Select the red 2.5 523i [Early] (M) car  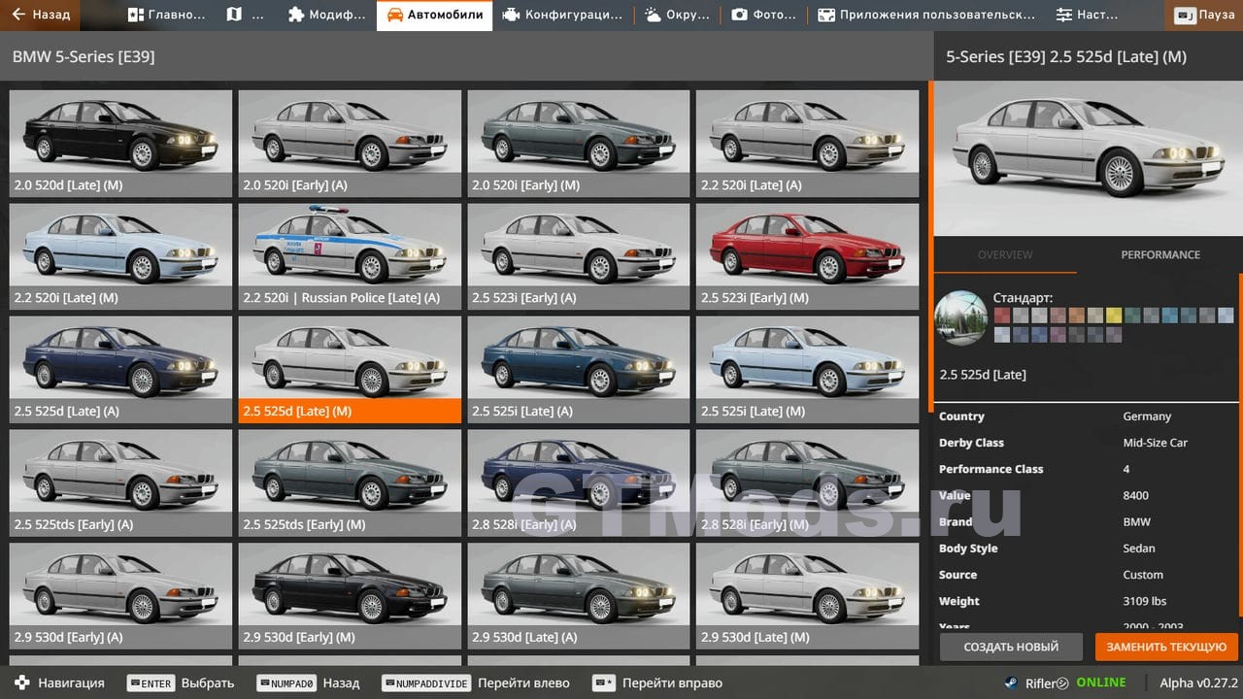click(807, 256)
